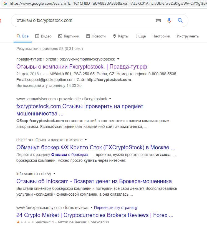Open Настройки search settings
The image size is (207, 227).
pos(161,36)
